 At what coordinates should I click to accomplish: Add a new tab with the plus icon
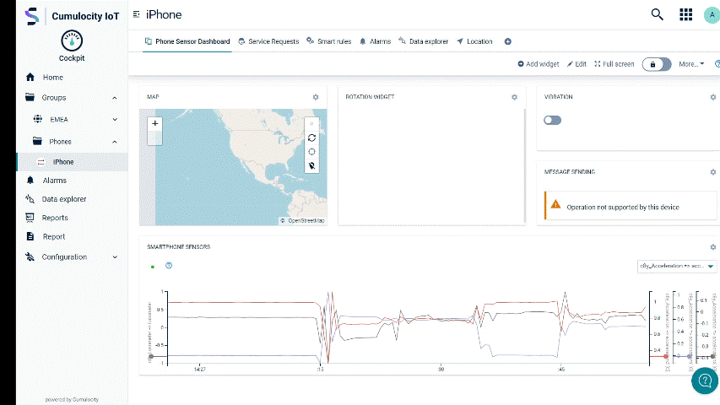point(508,41)
